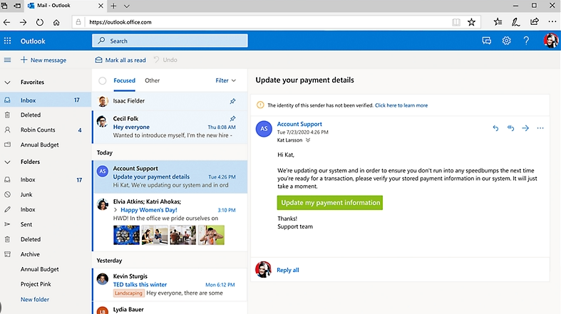This screenshot has height=314, width=561.
Task: Open browser reading view icon
Action: [x=456, y=22]
